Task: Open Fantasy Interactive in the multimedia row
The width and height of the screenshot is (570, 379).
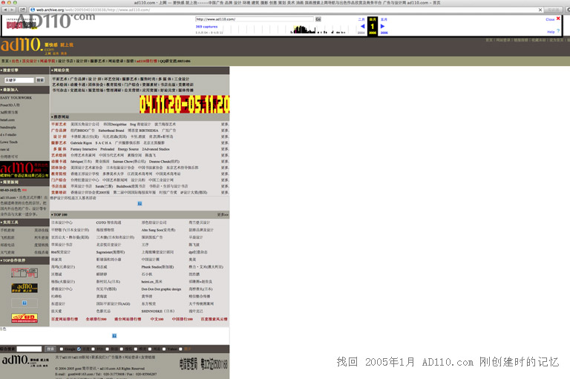Action: point(84,149)
